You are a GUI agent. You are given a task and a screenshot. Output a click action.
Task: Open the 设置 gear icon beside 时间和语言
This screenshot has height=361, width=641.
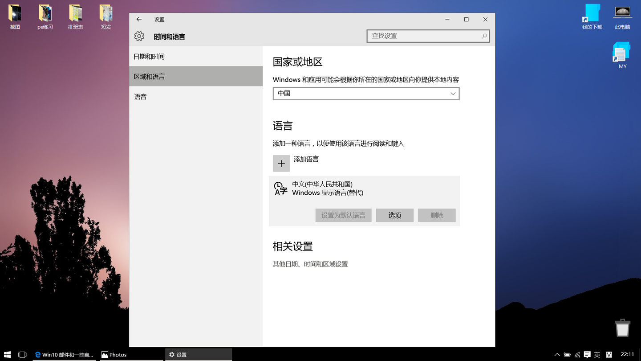click(139, 36)
